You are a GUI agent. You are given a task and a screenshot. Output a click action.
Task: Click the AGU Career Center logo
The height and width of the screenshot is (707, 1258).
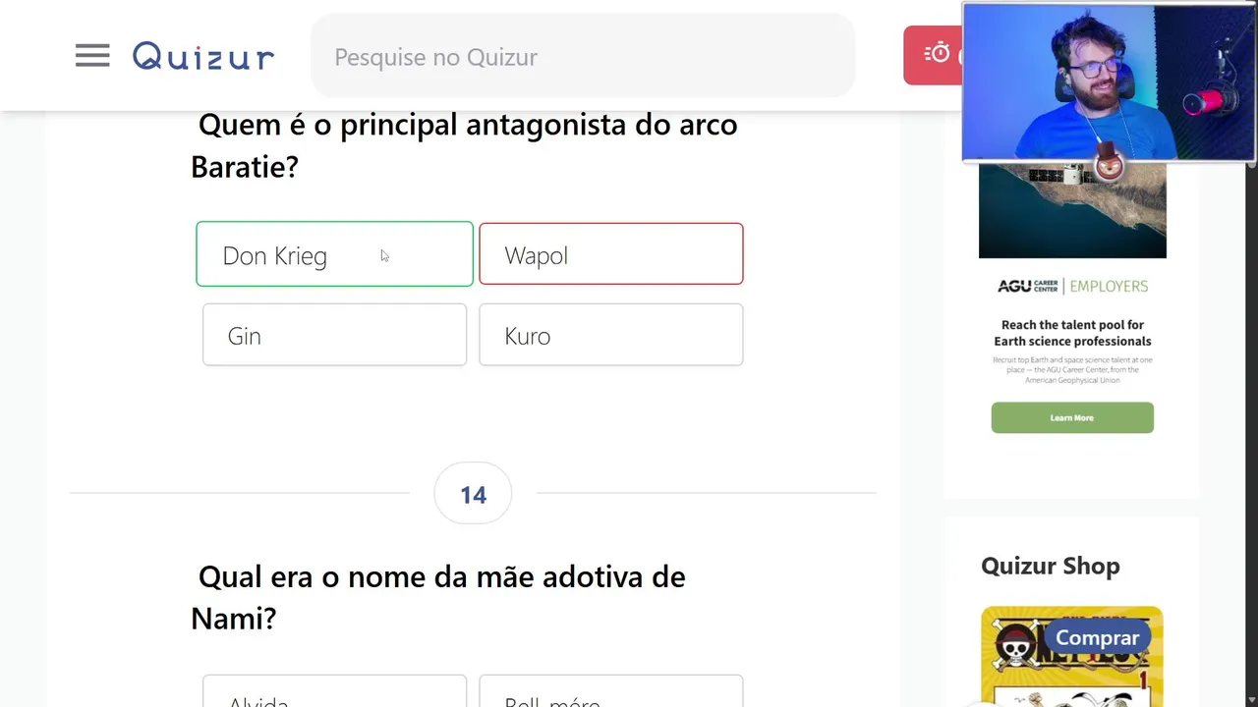[1028, 286]
